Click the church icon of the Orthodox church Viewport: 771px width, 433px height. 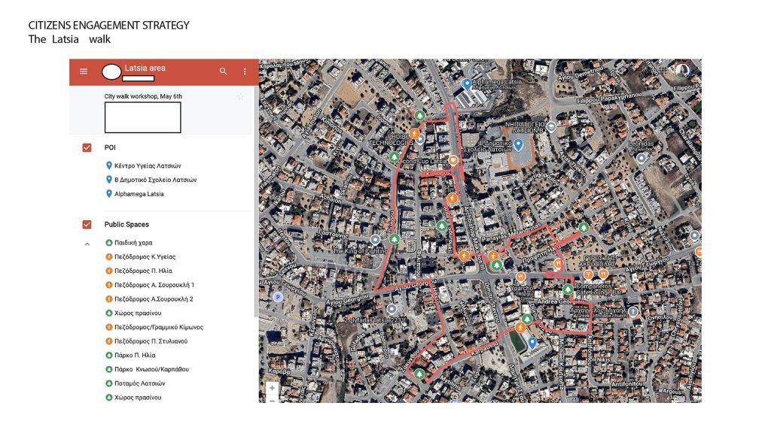tap(633, 310)
